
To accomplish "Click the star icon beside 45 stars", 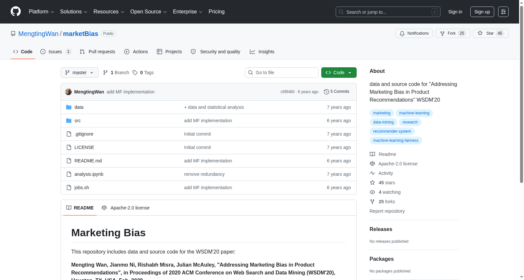I will (x=372, y=183).
